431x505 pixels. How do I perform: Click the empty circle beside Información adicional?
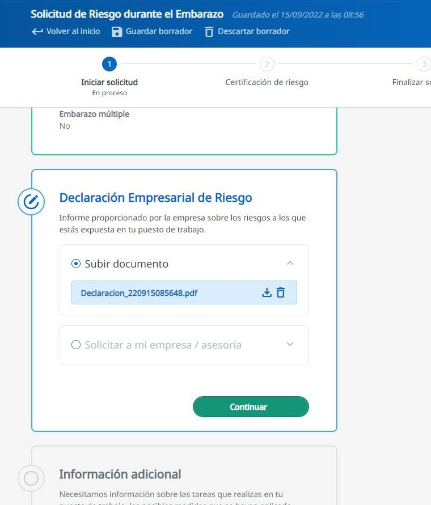click(x=31, y=478)
